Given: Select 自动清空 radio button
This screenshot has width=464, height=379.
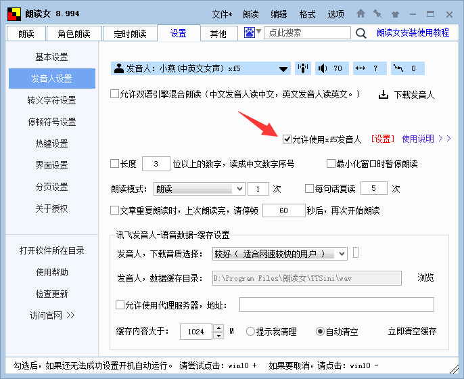Looking at the screenshot, I should click(320, 332).
